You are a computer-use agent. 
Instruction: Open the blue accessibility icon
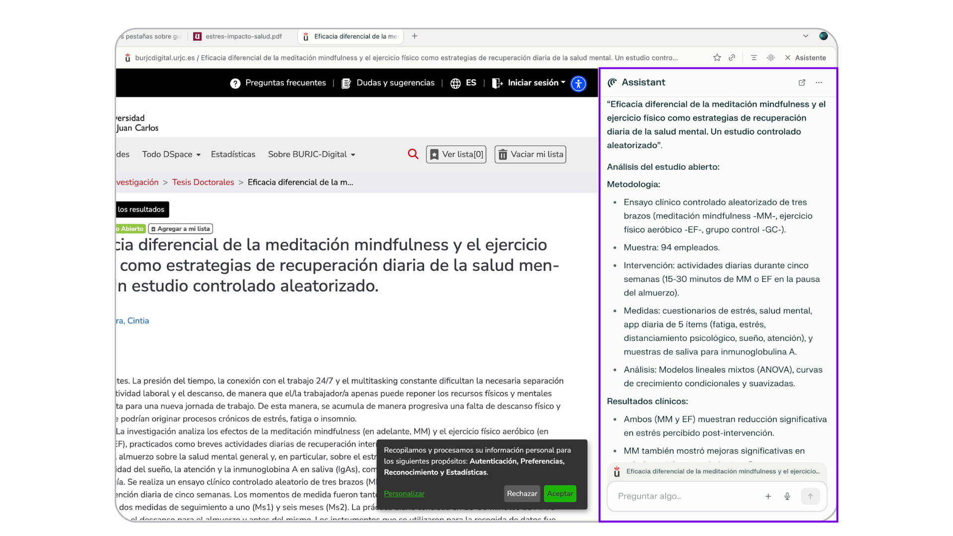(578, 83)
